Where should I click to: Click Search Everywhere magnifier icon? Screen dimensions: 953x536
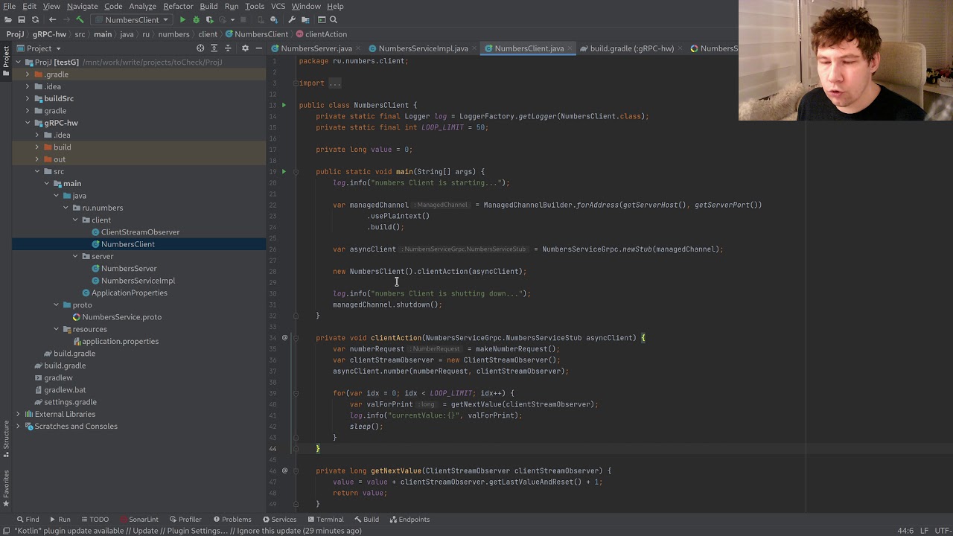point(334,19)
